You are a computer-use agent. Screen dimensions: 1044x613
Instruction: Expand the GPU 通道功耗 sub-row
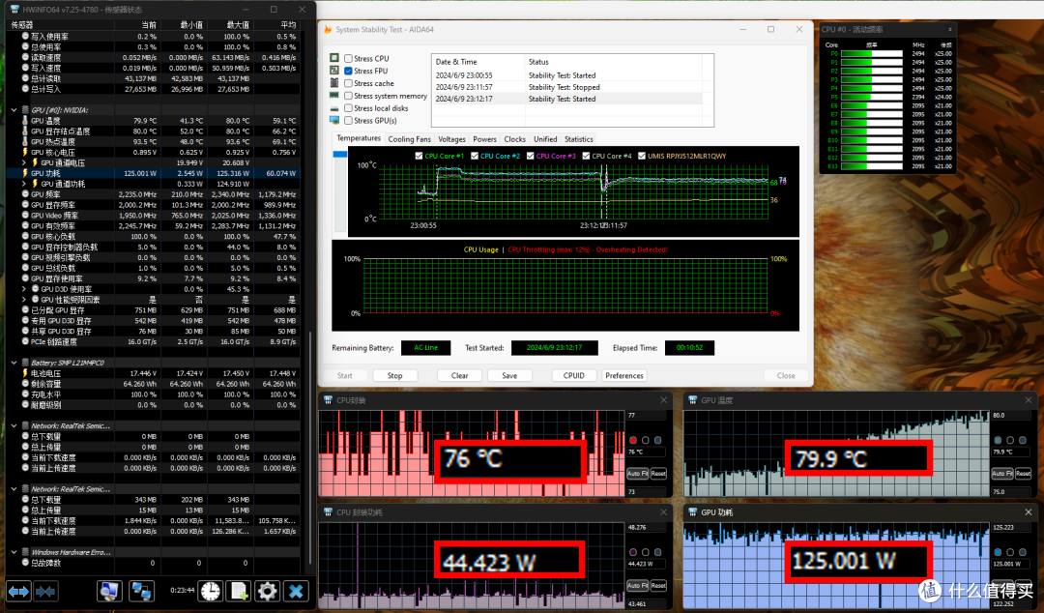pyautogui.click(x=24, y=184)
